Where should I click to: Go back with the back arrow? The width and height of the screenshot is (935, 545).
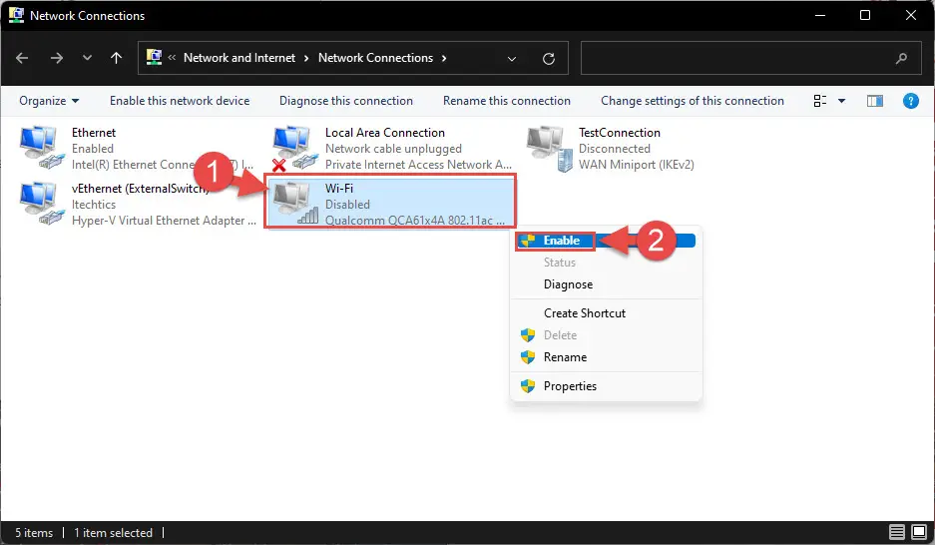(x=22, y=58)
